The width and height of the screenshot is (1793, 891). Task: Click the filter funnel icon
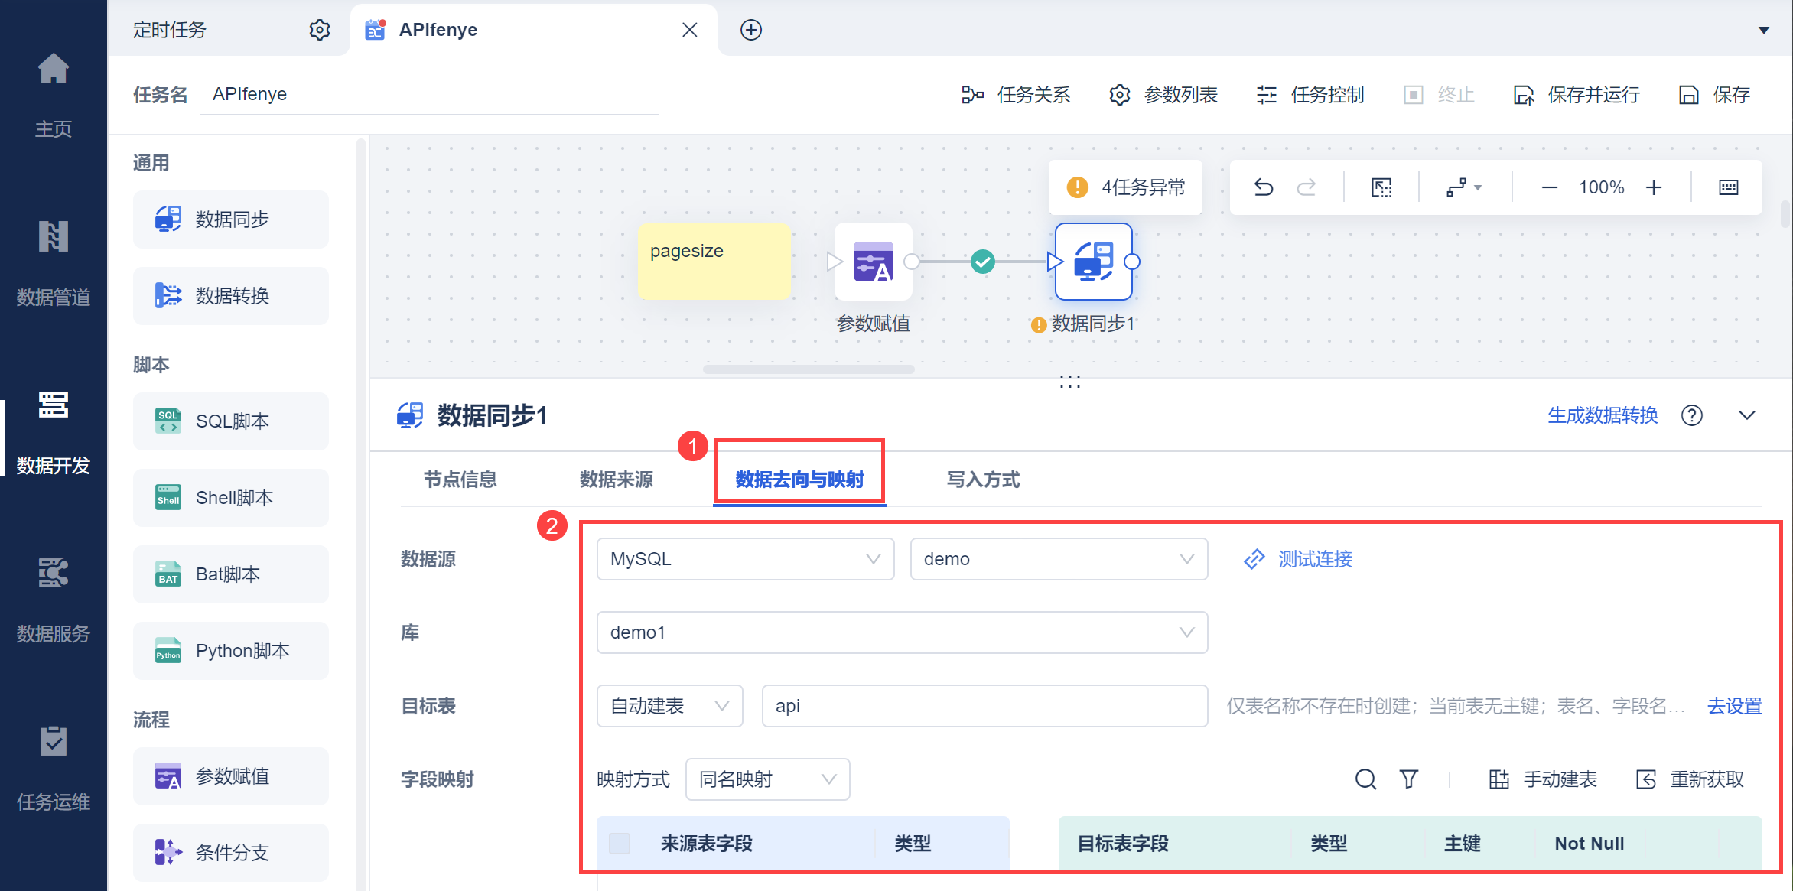click(1408, 779)
